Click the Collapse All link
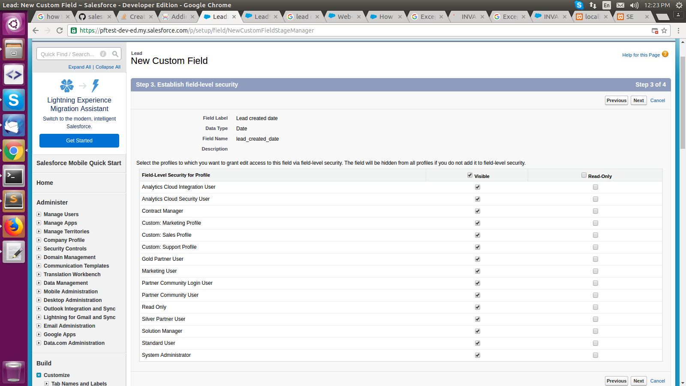 click(x=108, y=67)
